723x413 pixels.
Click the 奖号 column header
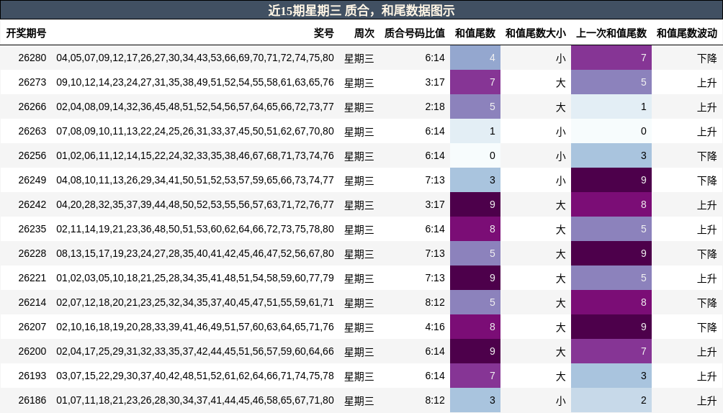click(323, 33)
